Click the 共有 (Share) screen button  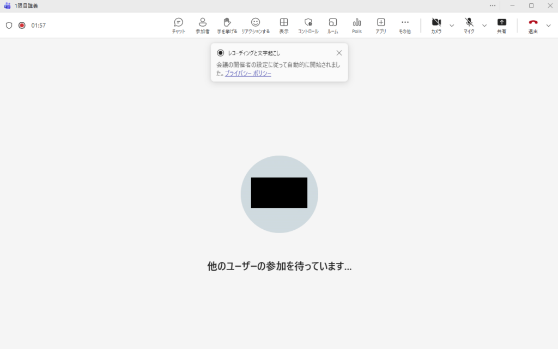pos(501,25)
